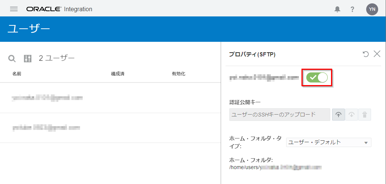Image resolution: width=386 pixels, height=184 pixels.
Task: Open the user list filter icon
Action: pyautogui.click(x=28, y=58)
